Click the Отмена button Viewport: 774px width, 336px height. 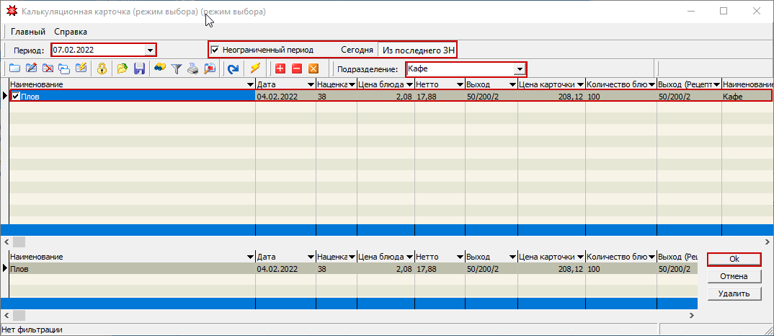(x=734, y=276)
